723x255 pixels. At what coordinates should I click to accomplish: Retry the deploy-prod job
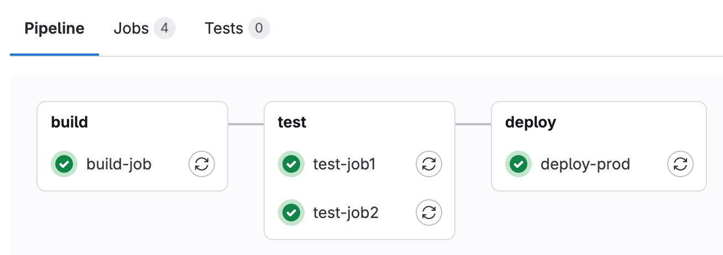pyautogui.click(x=680, y=164)
